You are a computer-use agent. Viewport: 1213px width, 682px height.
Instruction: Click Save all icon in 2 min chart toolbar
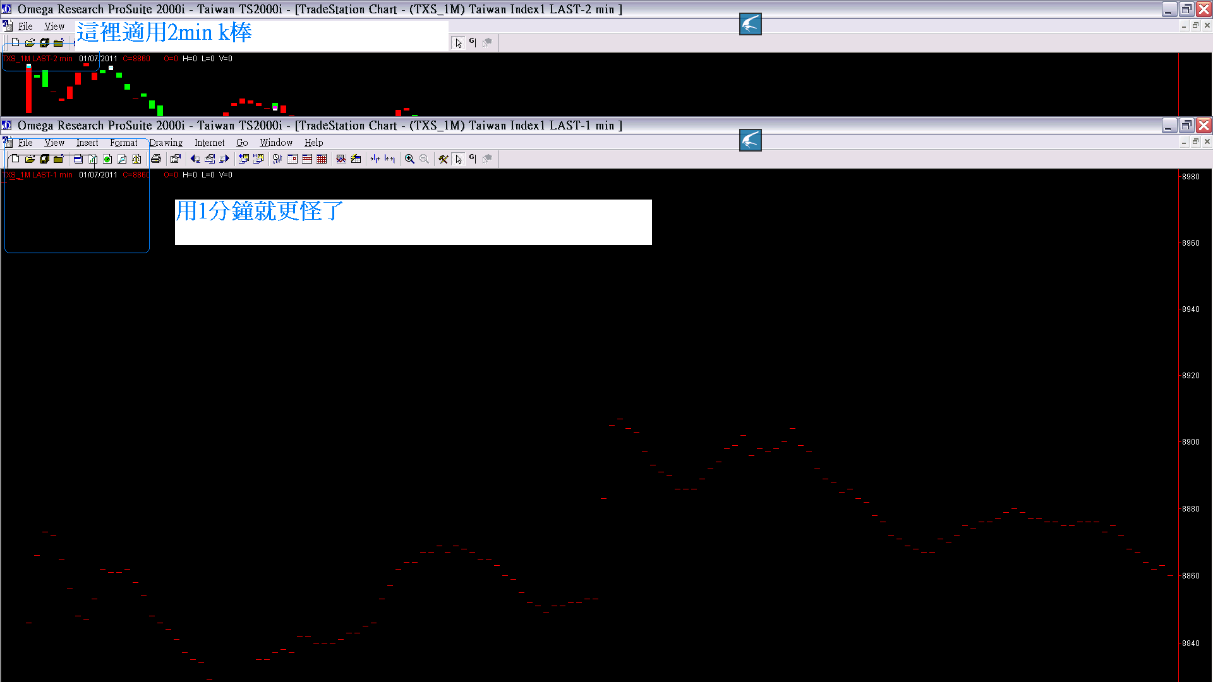[x=44, y=43]
